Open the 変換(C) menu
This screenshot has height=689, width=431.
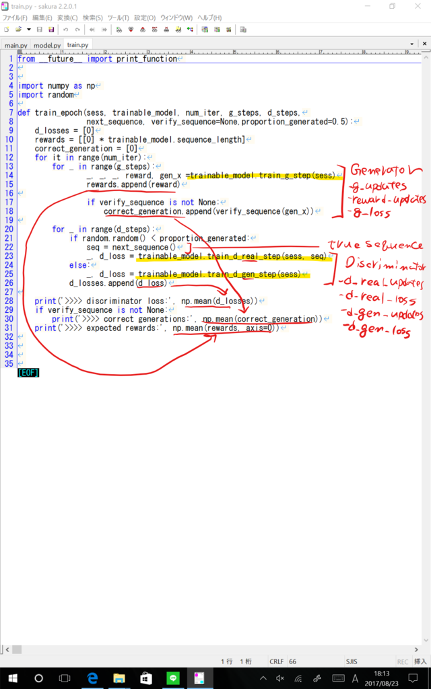coord(67,17)
